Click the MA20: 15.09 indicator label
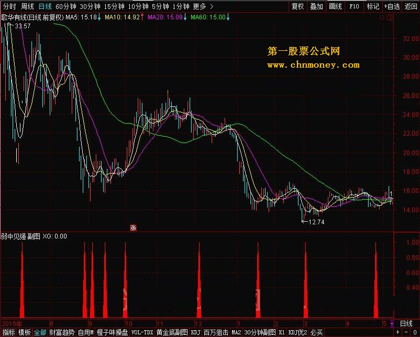This screenshot has width=420, height=337. tap(167, 17)
